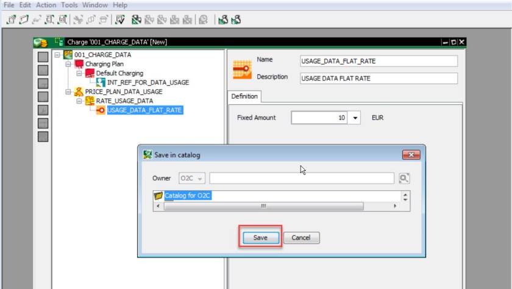Click the coins icon in Charge title bar
Image resolution: width=512 pixels, height=289 pixels.
coord(40,42)
